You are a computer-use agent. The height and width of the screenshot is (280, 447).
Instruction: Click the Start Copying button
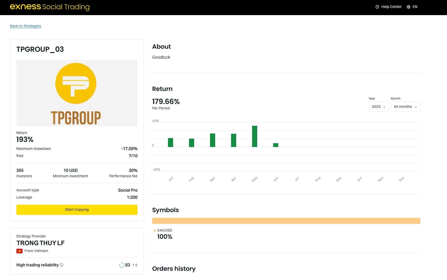(77, 210)
